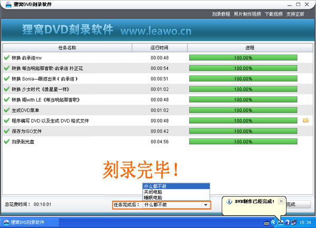Click the run time 00:00:42
The width and height of the screenshot is (316, 228).
point(160,131)
